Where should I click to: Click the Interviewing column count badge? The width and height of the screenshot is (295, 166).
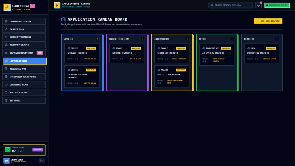[x=187, y=39]
